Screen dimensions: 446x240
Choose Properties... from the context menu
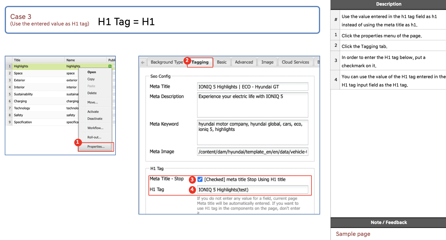tap(96, 147)
